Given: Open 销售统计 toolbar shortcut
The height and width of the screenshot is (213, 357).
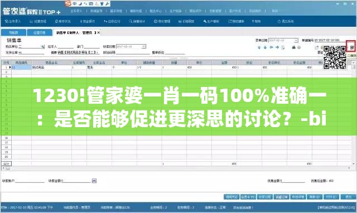Looking at the screenshot, I should 137,21.
